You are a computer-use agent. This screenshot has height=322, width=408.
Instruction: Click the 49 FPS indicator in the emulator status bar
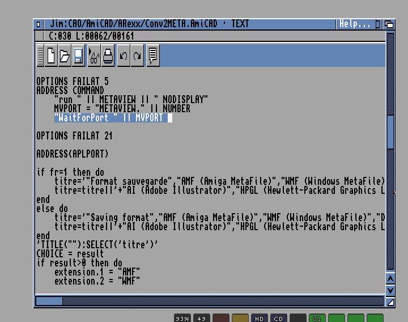tap(201, 319)
